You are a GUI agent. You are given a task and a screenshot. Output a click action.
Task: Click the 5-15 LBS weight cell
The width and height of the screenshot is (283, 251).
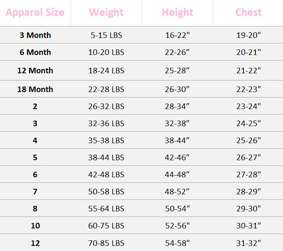click(x=106, y=35)
